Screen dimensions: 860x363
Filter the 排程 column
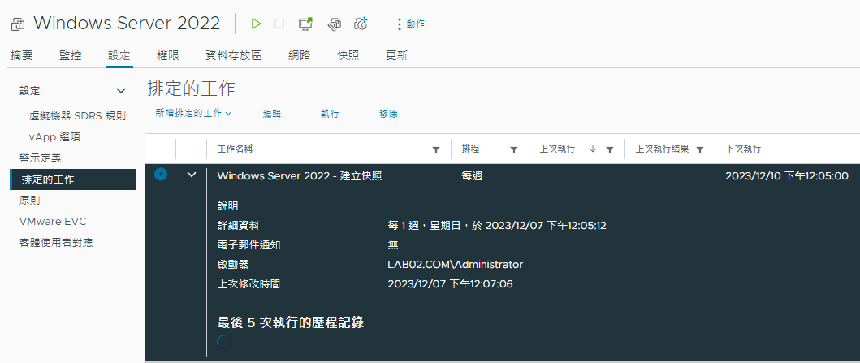[x=514, y=149]
